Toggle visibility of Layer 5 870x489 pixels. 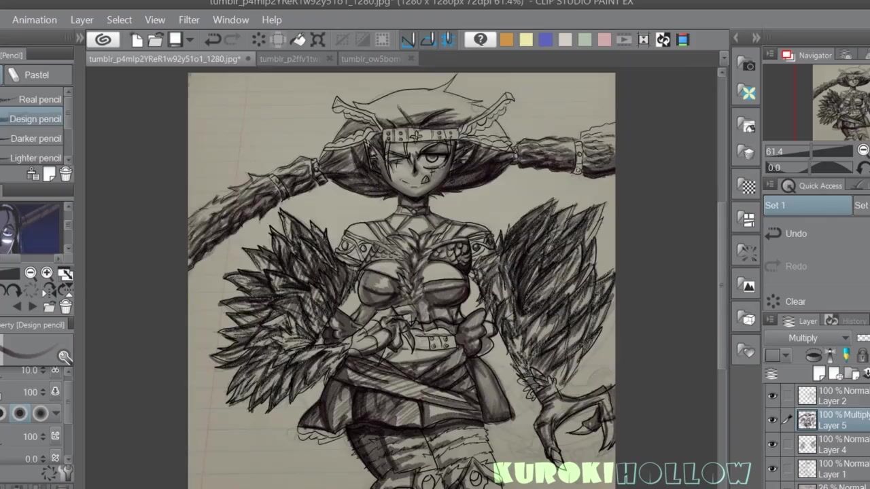(772, 420)
